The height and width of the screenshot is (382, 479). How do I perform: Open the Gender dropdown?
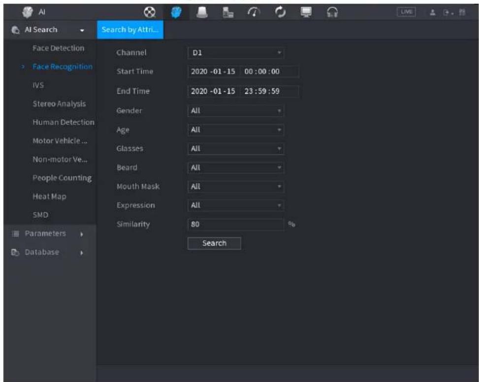[236, 111]
